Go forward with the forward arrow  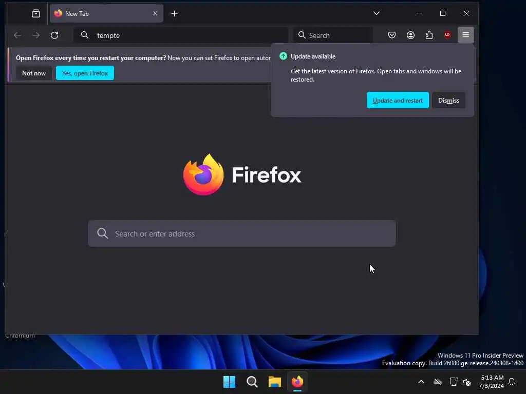pyautogui.click(x=36, y=35)
